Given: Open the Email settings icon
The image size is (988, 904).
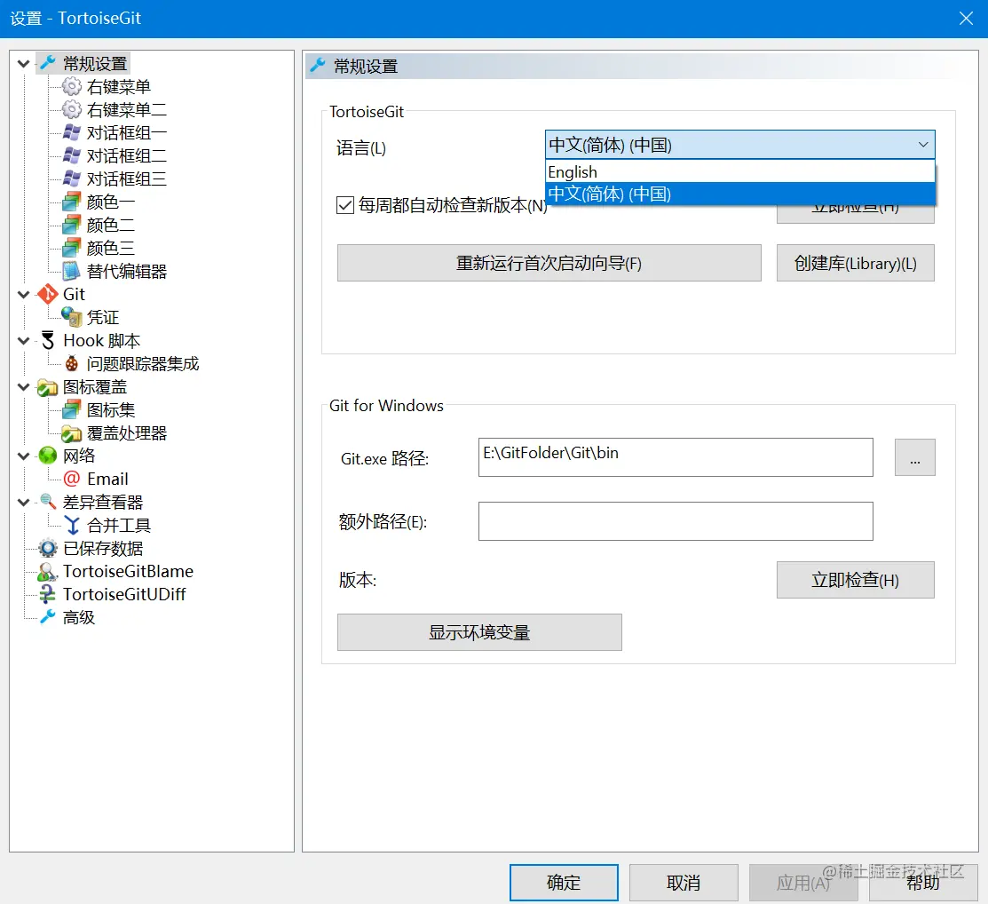Looking at the screenshot, I should pyautogui.click(x=70, y=479).
